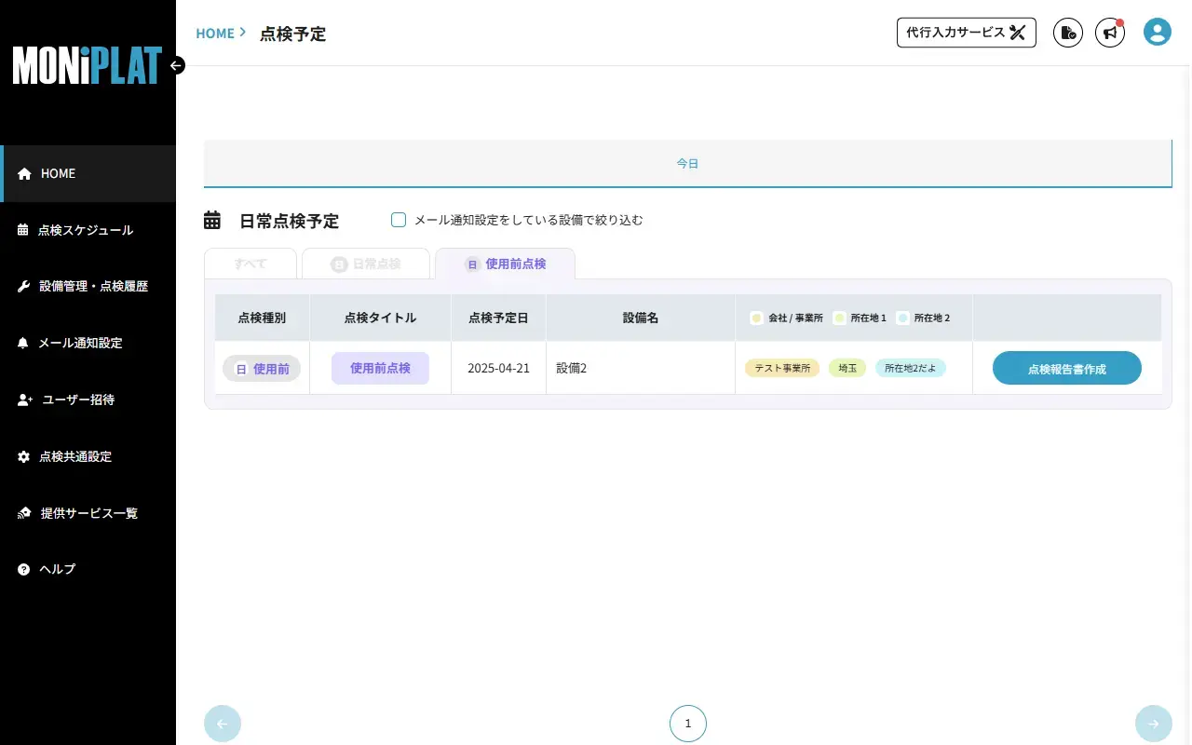
Task: Open メール通知設定 via the bell icon
Action: click(x=24, y=343)
